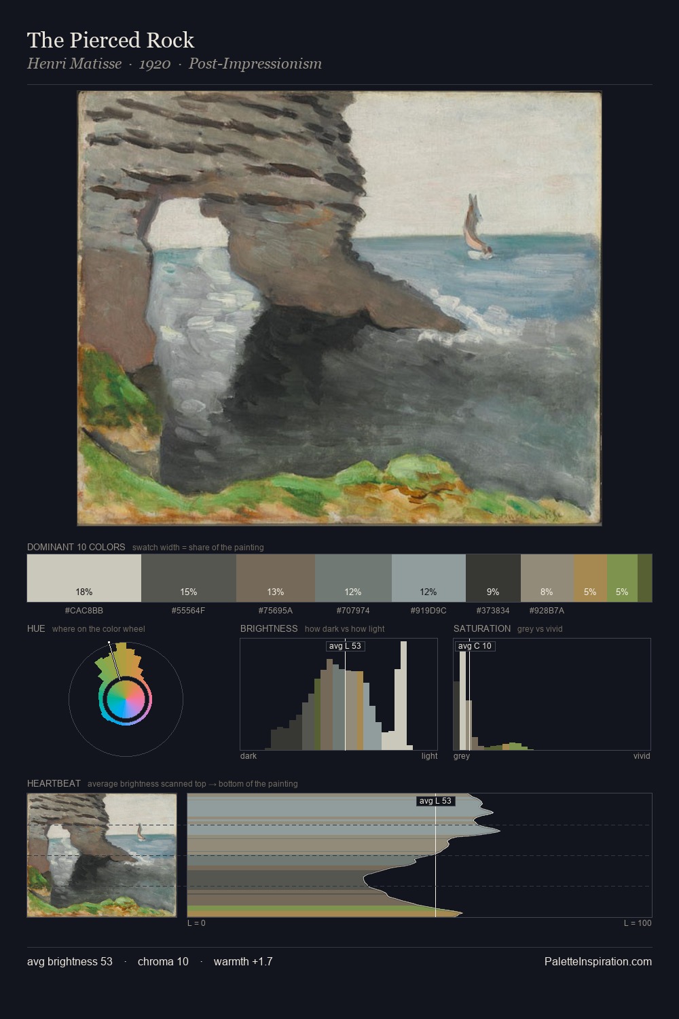The width and height of the screenshot is (679, 1019).
Task: Click the subtitle 'Henri Matisse · 1920 · Post-Impressionism'
Action: pos(175,64)
